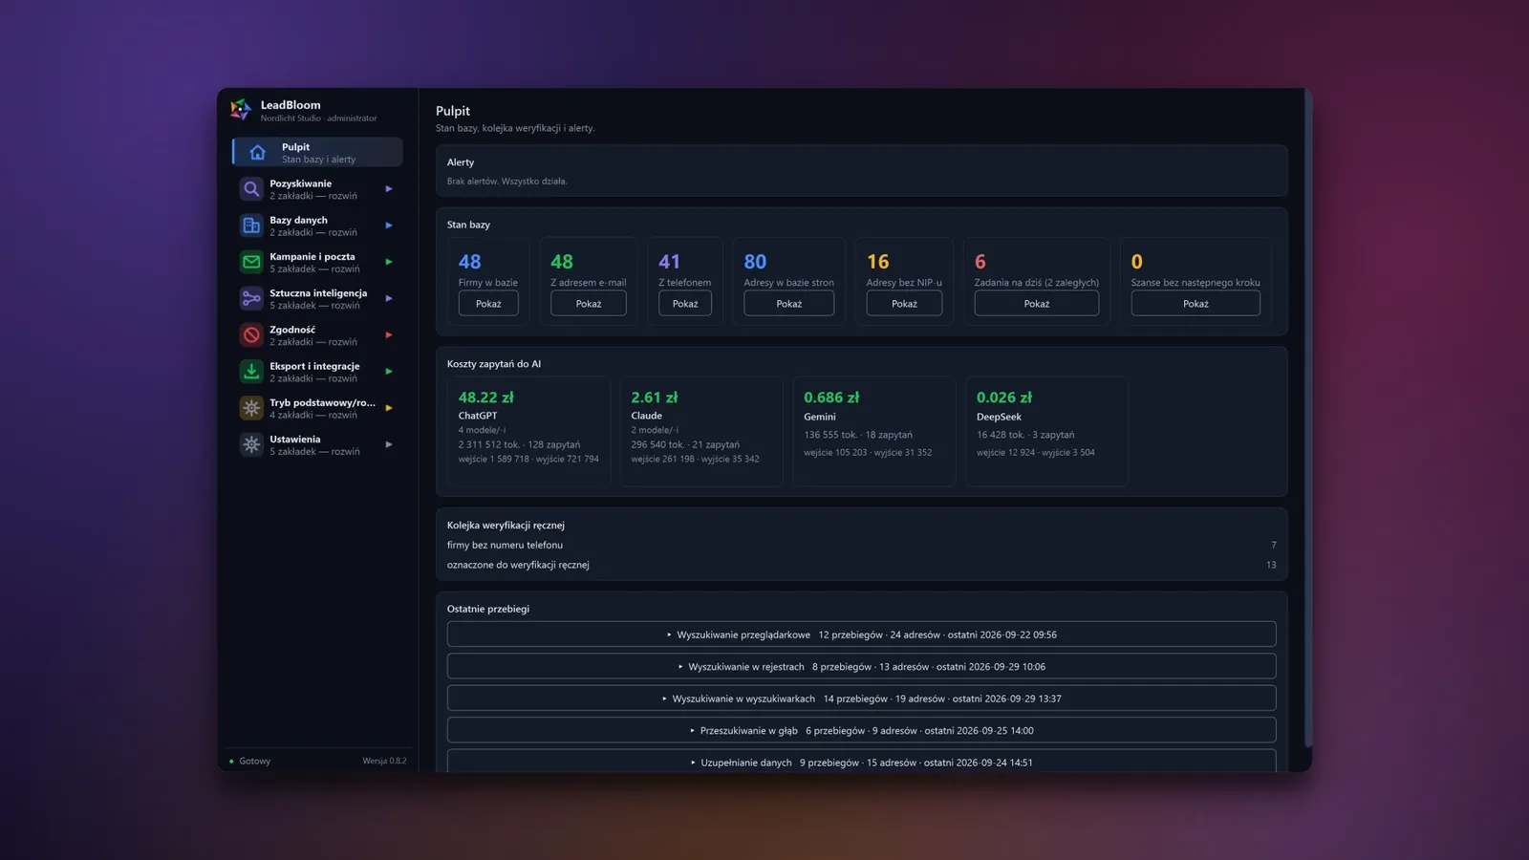Expand the Zgodność section with red arrow
This screenshot has height=860, width=1529.
click(389, 335)
